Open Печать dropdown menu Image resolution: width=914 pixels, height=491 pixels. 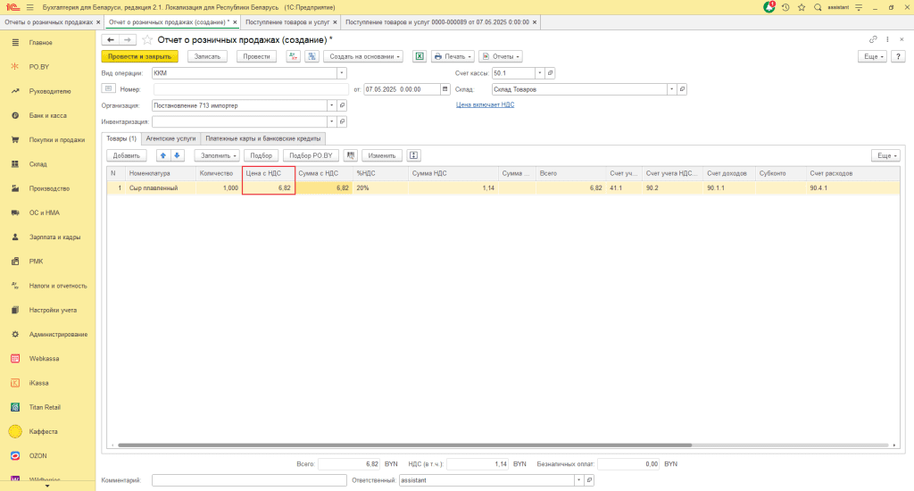453,56
